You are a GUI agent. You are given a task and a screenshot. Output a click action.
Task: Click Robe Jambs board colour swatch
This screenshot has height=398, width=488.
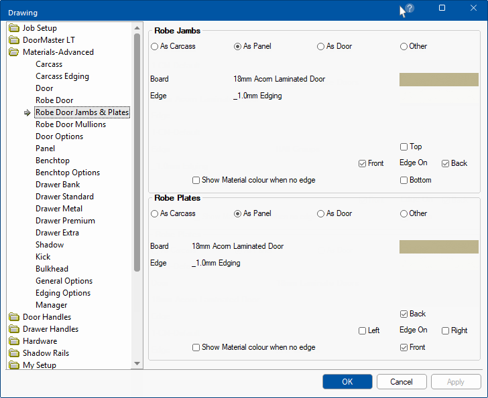(x=439, y=80)
